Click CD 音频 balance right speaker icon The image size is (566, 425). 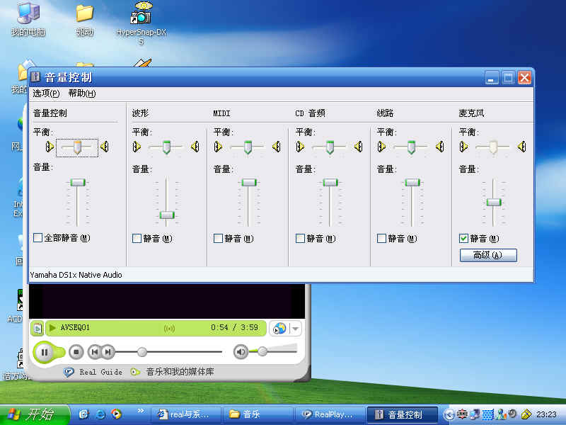click(x=359, y=147)
